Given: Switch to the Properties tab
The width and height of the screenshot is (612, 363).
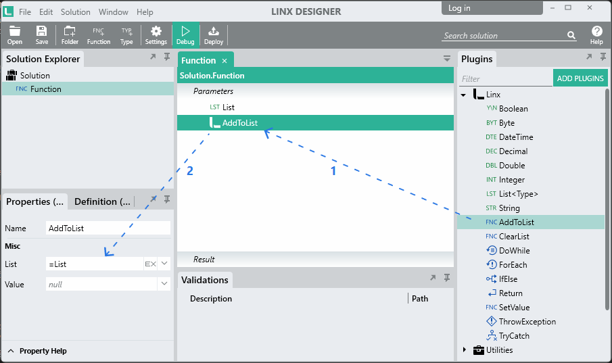Looking at the screenshot, I should click(34, 202).
